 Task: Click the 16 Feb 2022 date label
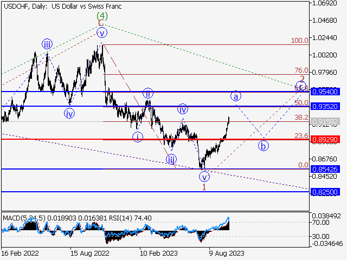pyautogui.click(x=20, y=253)
